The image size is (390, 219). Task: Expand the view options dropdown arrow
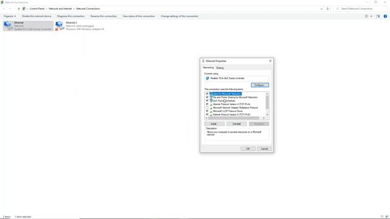[x=371, y=16]
